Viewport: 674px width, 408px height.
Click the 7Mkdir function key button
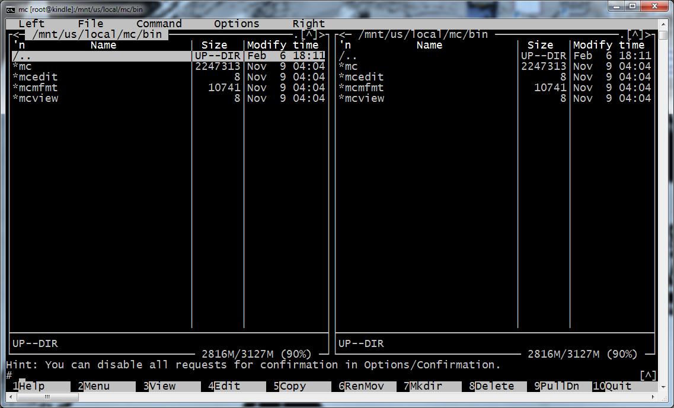pyautogui.click(x=432, y=386)
